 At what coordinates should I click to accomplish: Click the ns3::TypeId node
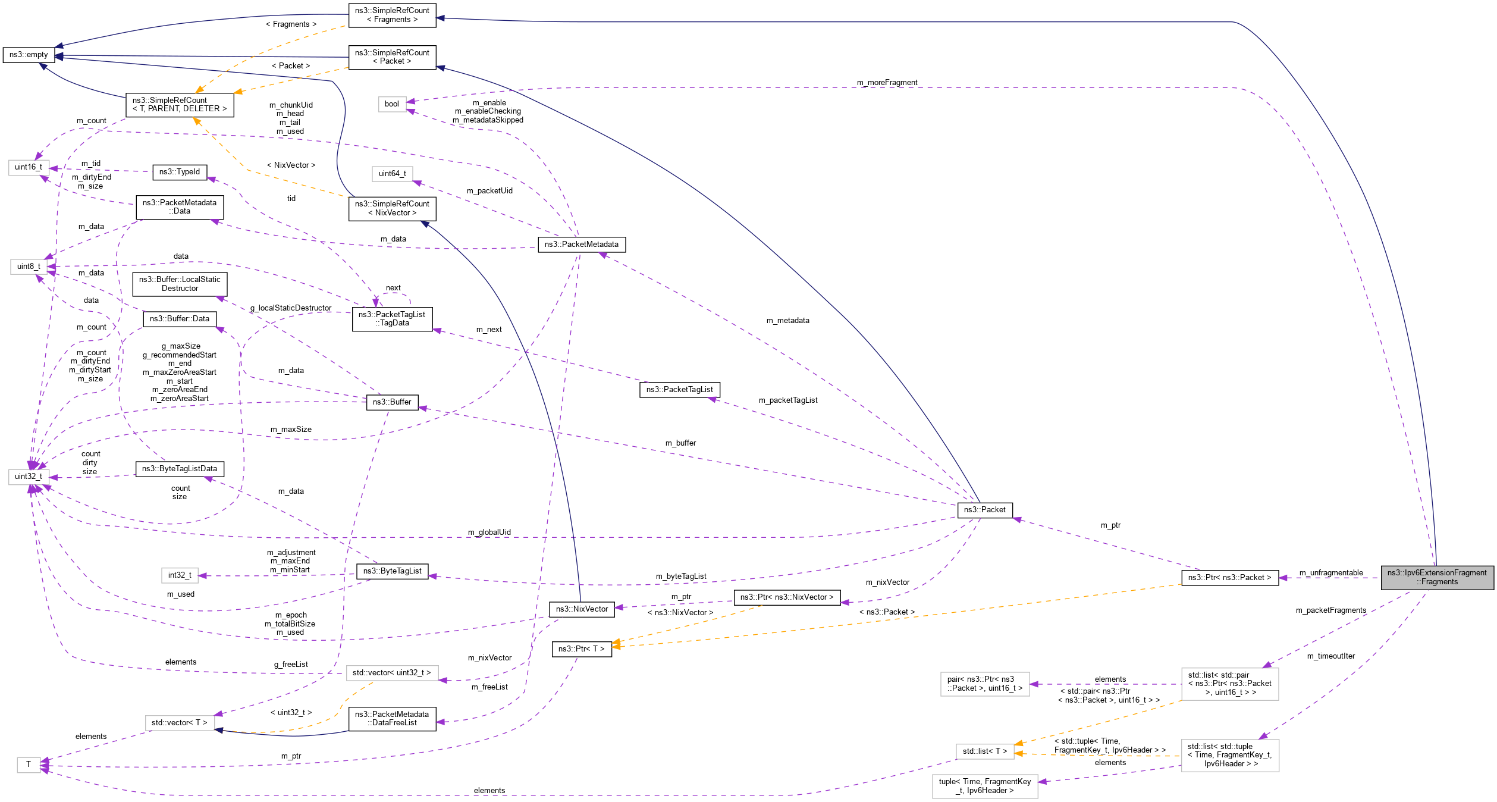coord(181,173)
